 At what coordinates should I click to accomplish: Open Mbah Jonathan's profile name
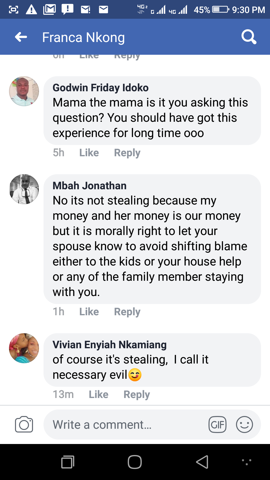89,186
